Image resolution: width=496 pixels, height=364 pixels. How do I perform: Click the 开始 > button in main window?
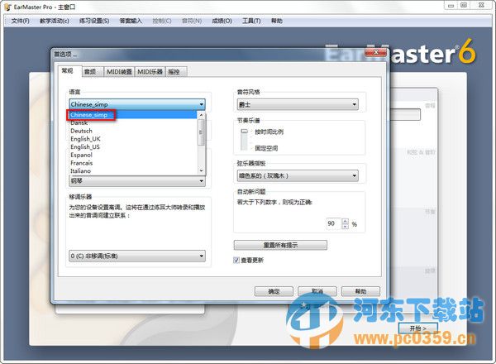417,328
